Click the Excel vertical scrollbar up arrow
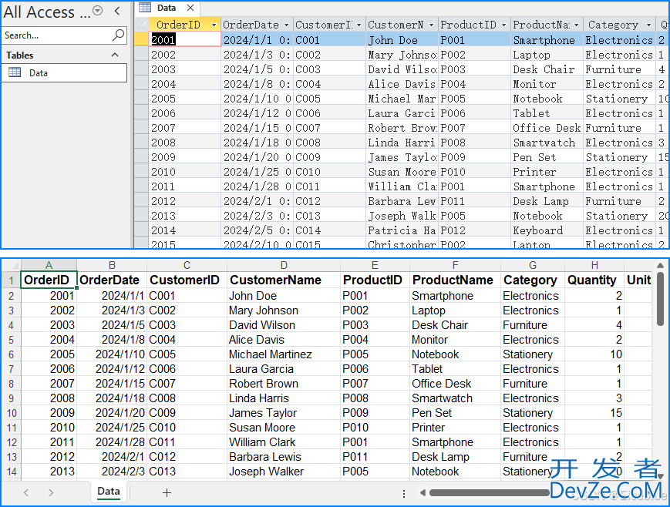670x507 pixels. (x=660, y=265)
